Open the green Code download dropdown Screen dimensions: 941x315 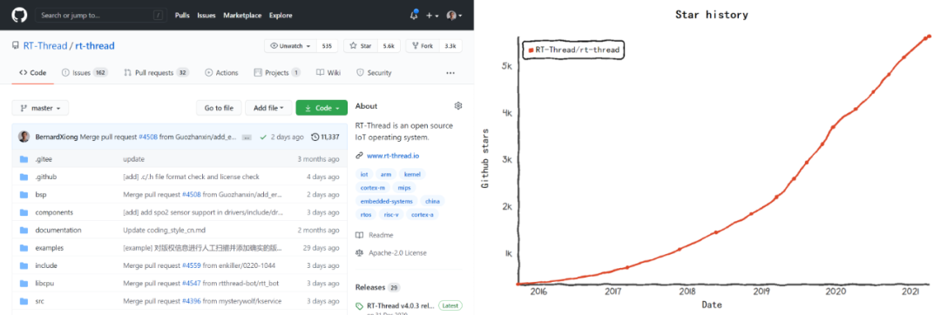tap(322, 109)
